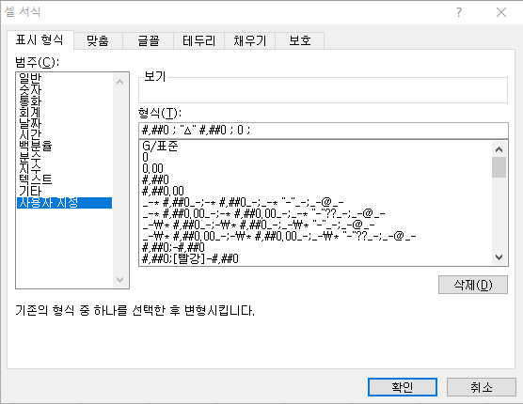The image size is (523, 404).
Task: Pick the 지수 category
Action: point(64,169)
